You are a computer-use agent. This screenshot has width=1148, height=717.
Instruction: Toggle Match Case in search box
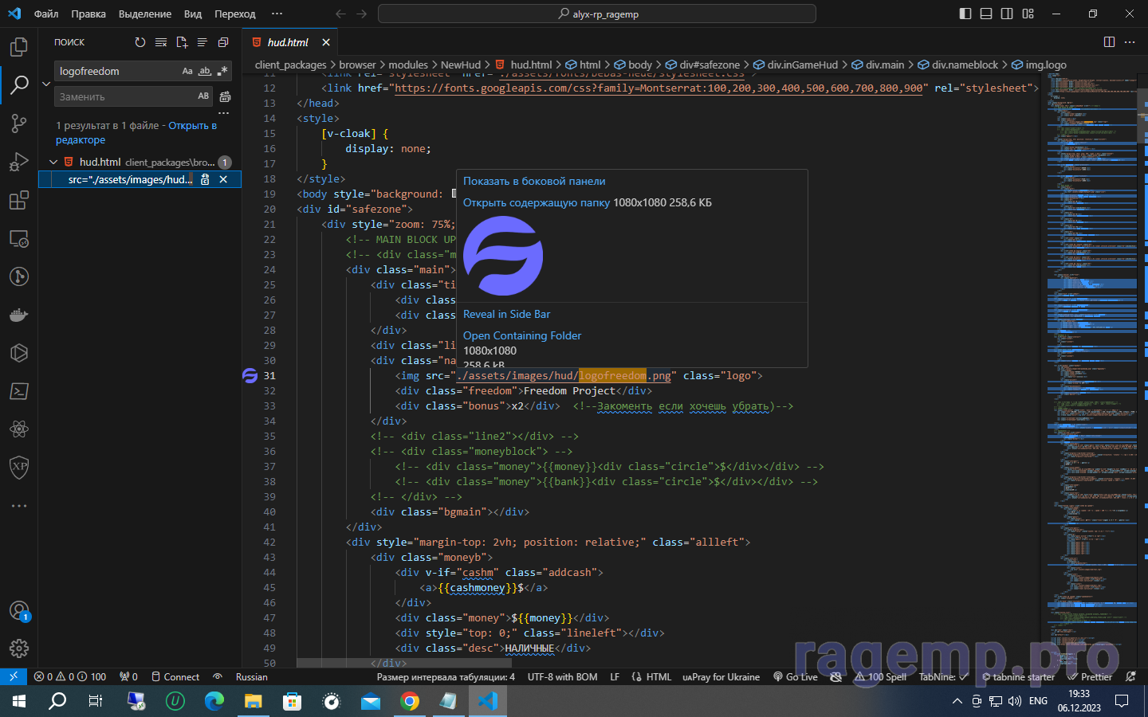[x=187, y=71]
